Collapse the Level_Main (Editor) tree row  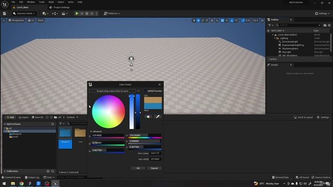[x=273, y=35]
